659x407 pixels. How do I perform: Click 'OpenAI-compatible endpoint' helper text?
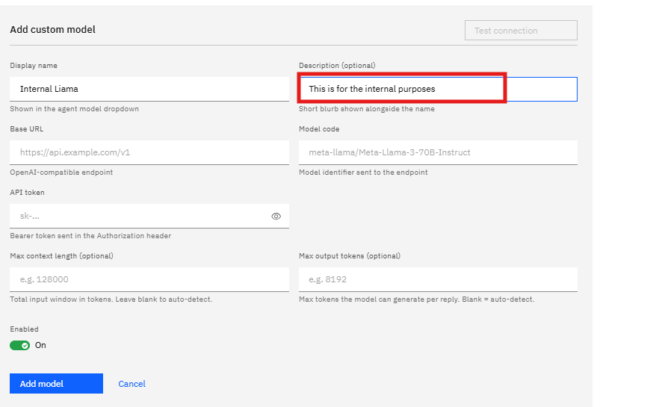tap(61, 173)
